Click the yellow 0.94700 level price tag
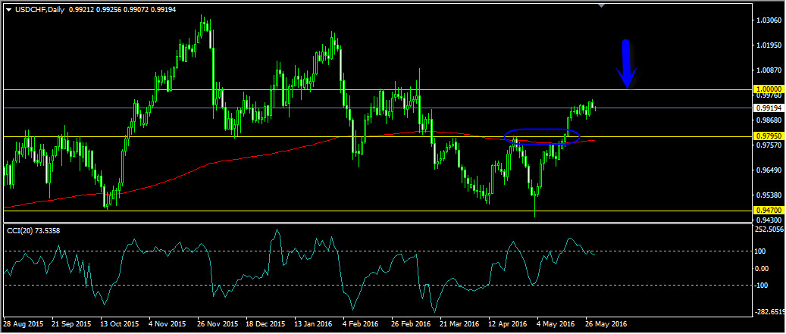This screenshot has height=334, width=786. [x=768, y=211]
